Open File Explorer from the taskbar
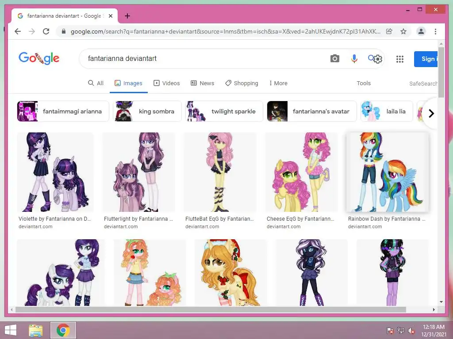 pyautogui.click(x=35, y=330)
